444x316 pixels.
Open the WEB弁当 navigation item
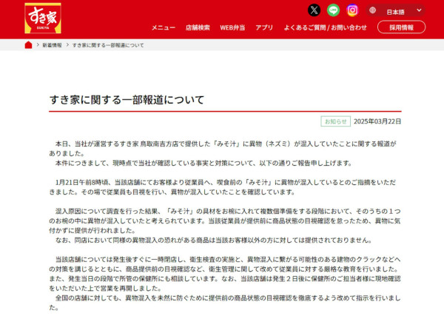coord(232,27)
